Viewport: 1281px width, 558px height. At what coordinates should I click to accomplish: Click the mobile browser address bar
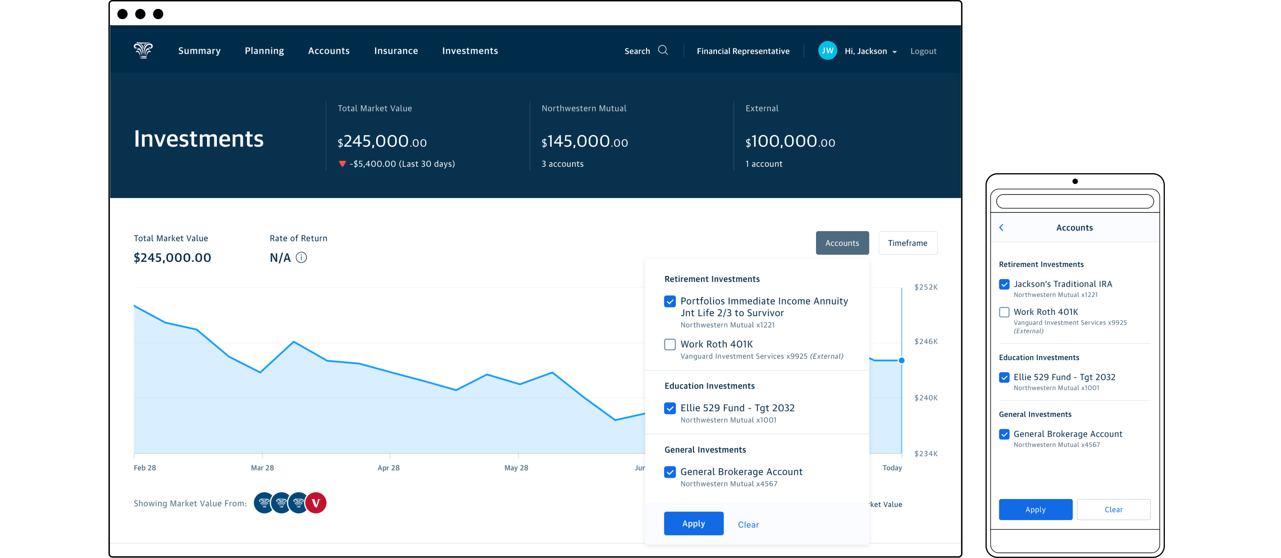(1075, 201)
